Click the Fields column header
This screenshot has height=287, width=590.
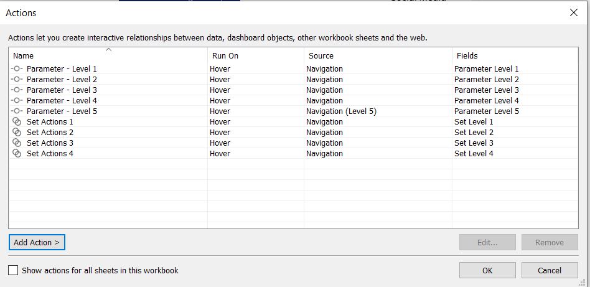click(467, 56)
